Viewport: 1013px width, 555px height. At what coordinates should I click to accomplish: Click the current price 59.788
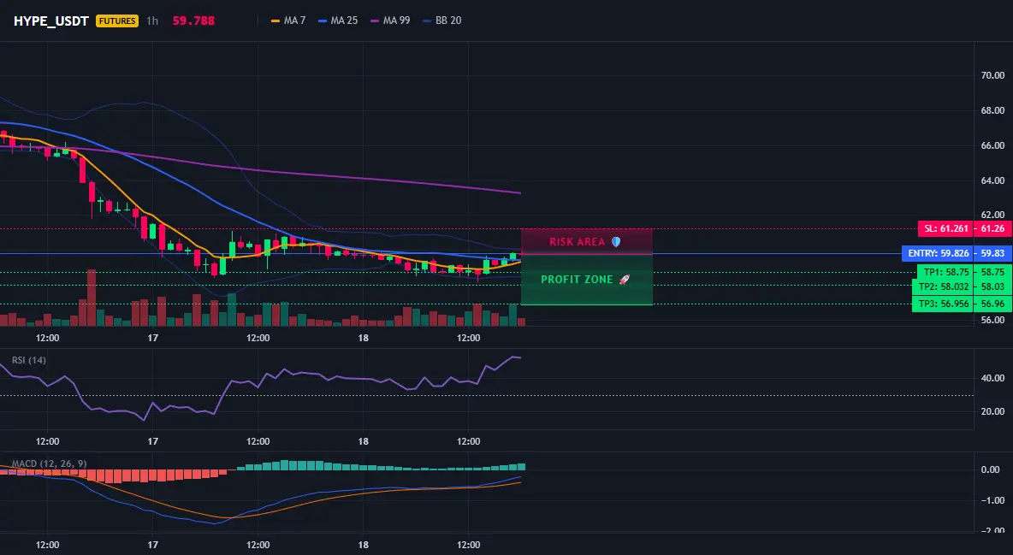(193, 21)
